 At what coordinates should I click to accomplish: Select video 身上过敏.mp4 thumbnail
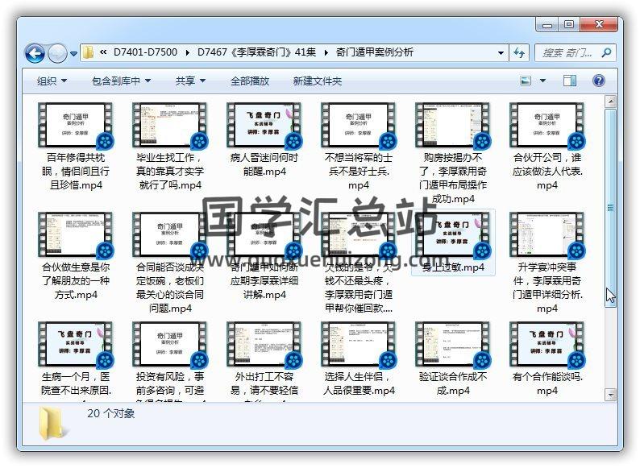(x=453, y=234)
